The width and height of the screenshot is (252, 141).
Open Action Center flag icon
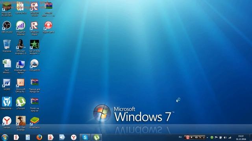[216, 137]
